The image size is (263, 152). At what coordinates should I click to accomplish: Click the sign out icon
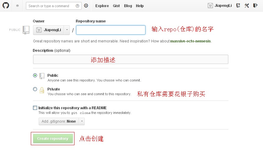coord(255,6)
